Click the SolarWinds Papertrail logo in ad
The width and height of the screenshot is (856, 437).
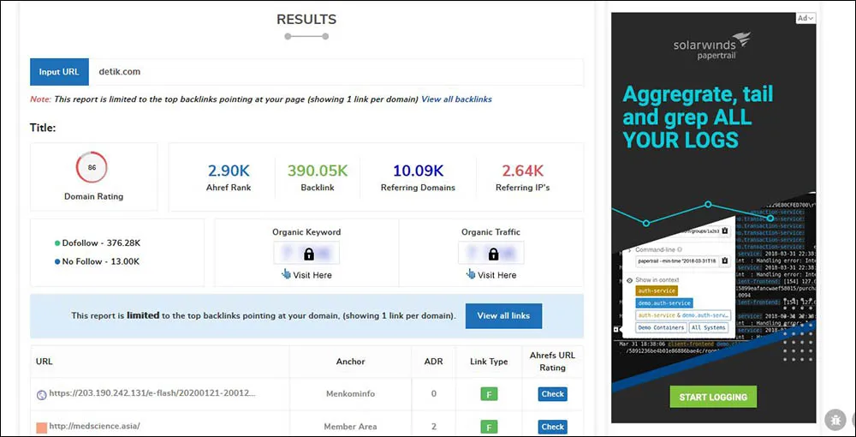pyautogui.click(x=712, y=46)
